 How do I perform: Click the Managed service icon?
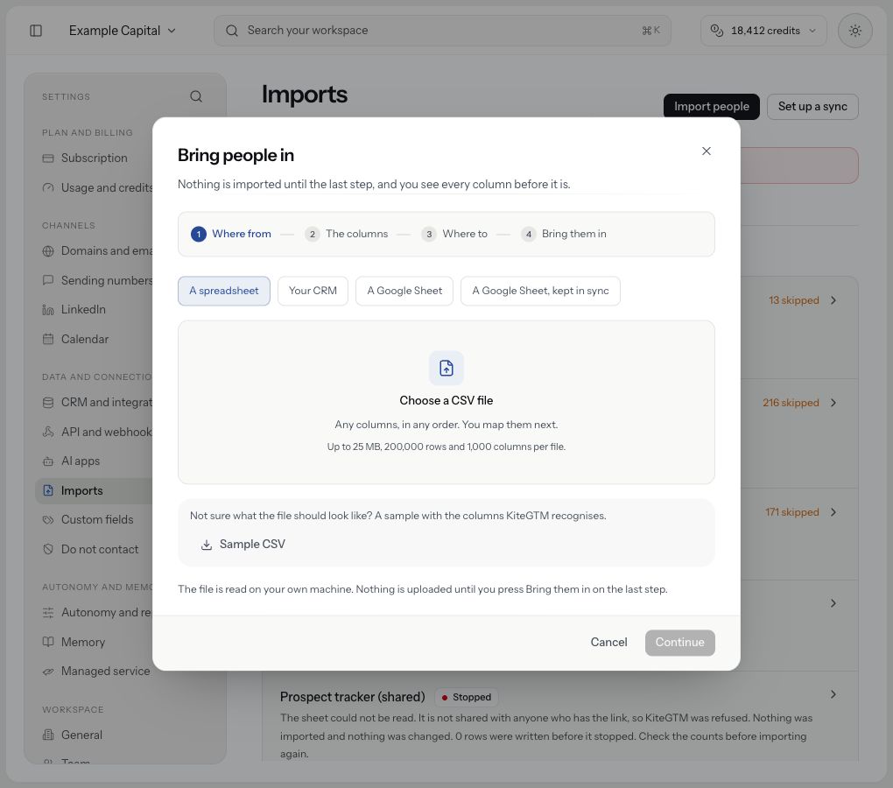pyautogui.click(x=48, y=672)
